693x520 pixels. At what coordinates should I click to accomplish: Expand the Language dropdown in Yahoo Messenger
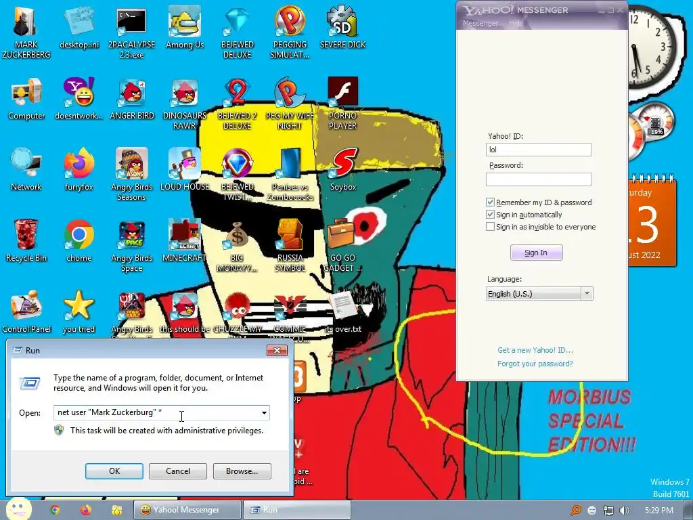[x=587, y=294]
